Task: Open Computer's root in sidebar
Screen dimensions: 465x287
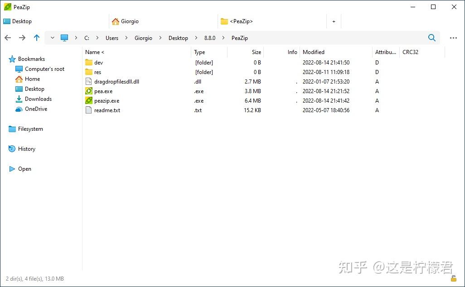Action: (x=44, y=69)
